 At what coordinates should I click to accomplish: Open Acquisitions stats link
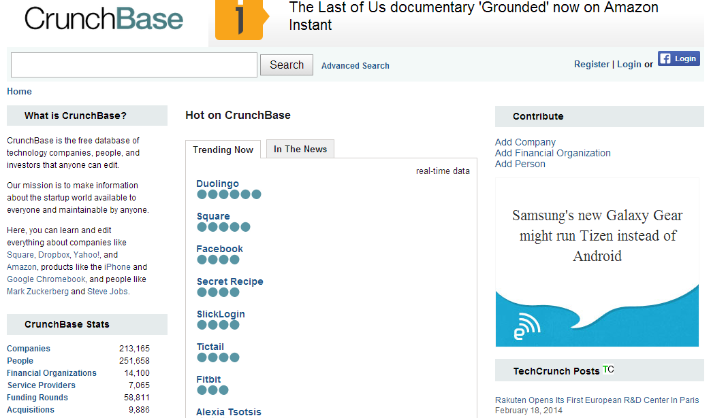coord(31,409)
